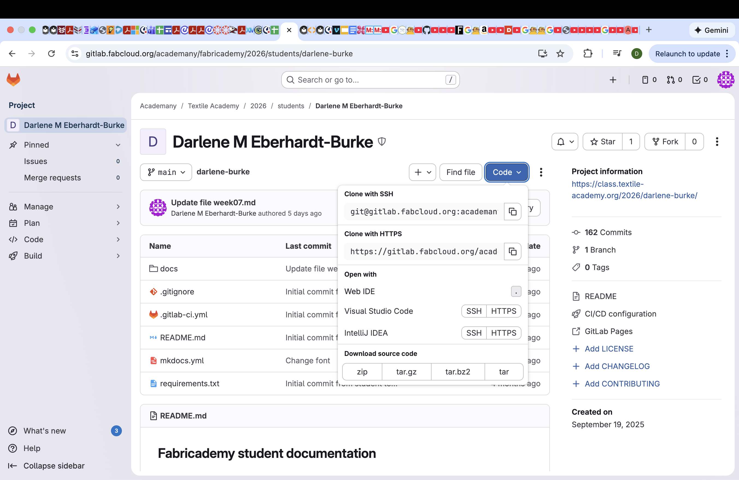Open the to-do list icon
The image size is (739, 480).
(700, 80)
